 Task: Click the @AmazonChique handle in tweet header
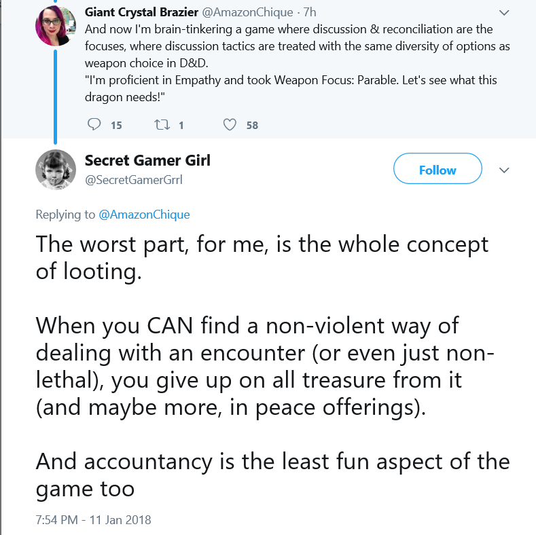click(248, 12)
